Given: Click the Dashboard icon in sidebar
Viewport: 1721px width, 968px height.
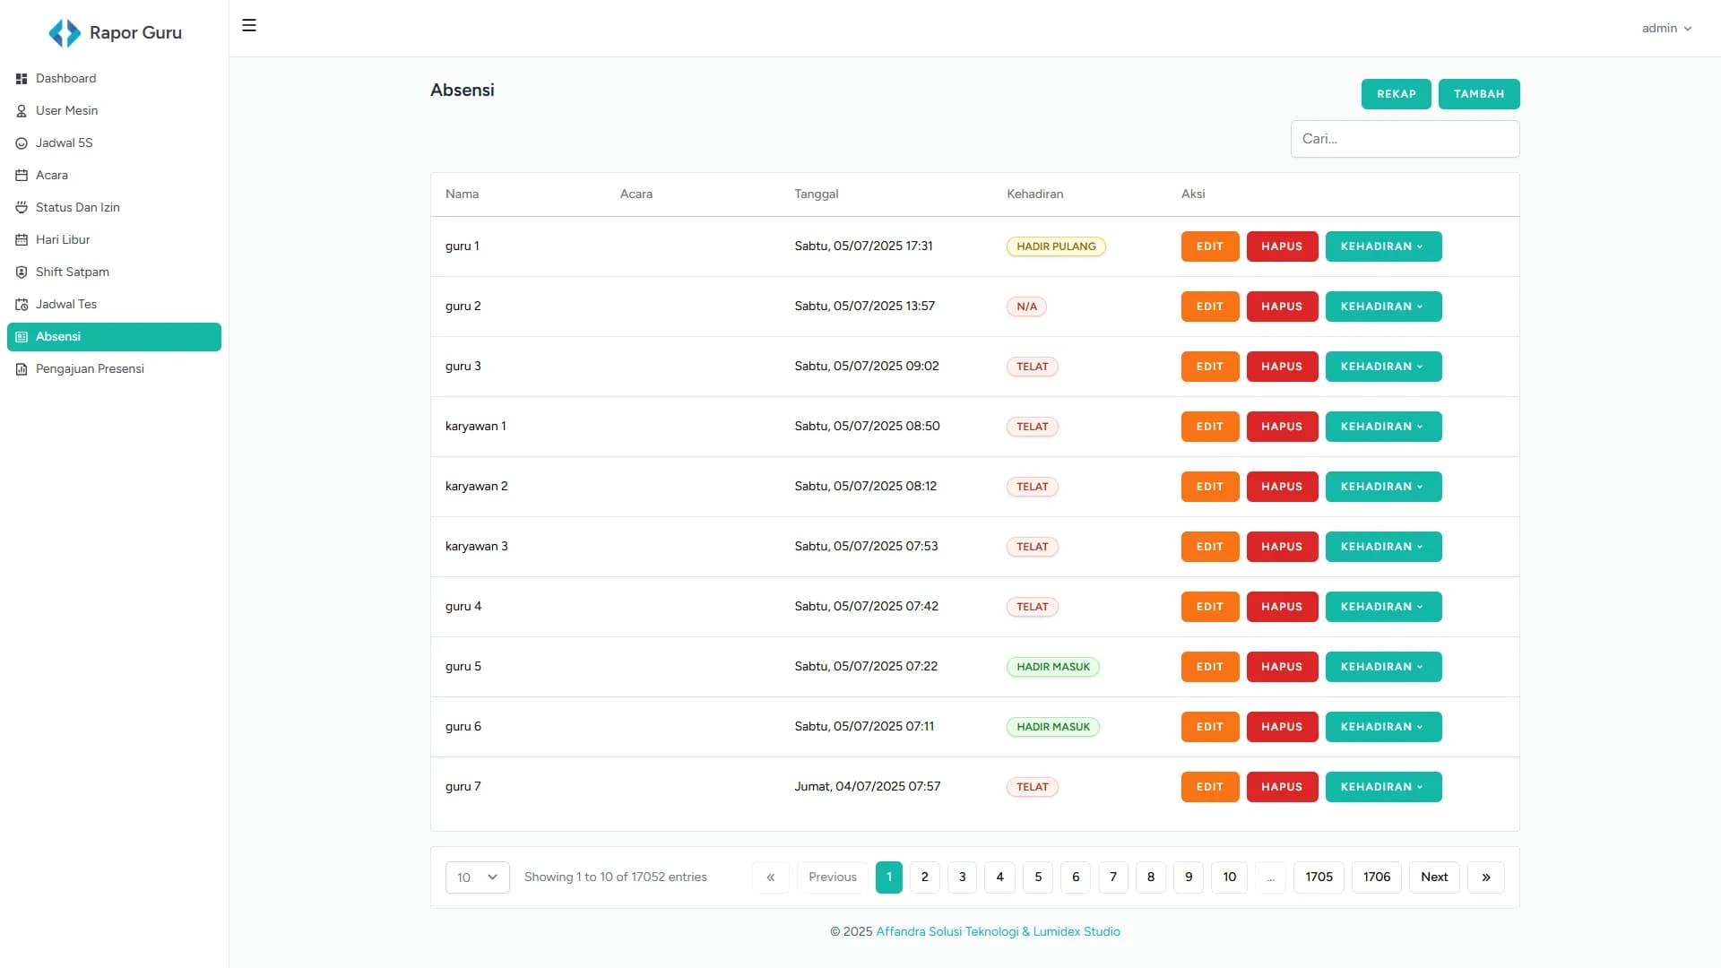Looking at the screenshot, I should pos(22,79).
